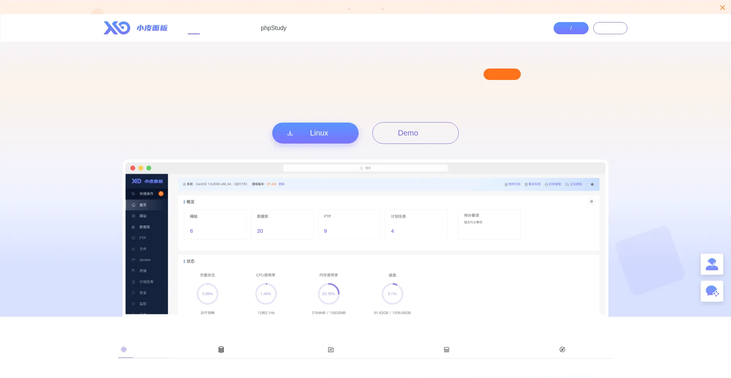The image size is (731, 378).
Task: Click the V1.2.9 version text in preview
Action: click(x=271, y=184)
